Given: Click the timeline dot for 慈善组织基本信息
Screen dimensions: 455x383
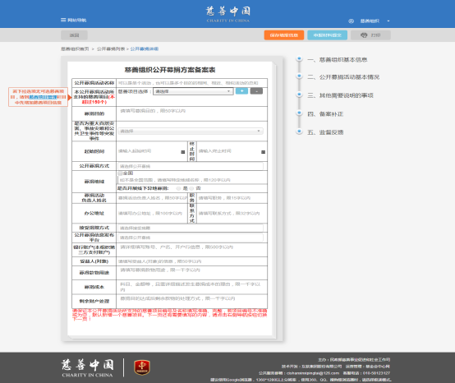Looking at the screenshot, I should [299, 59].
